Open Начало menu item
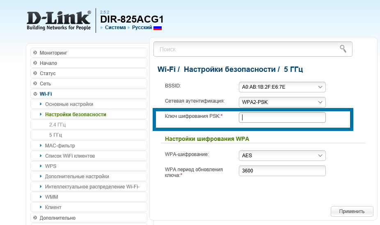This screenshot has width=380, height=225. (89, 63)
